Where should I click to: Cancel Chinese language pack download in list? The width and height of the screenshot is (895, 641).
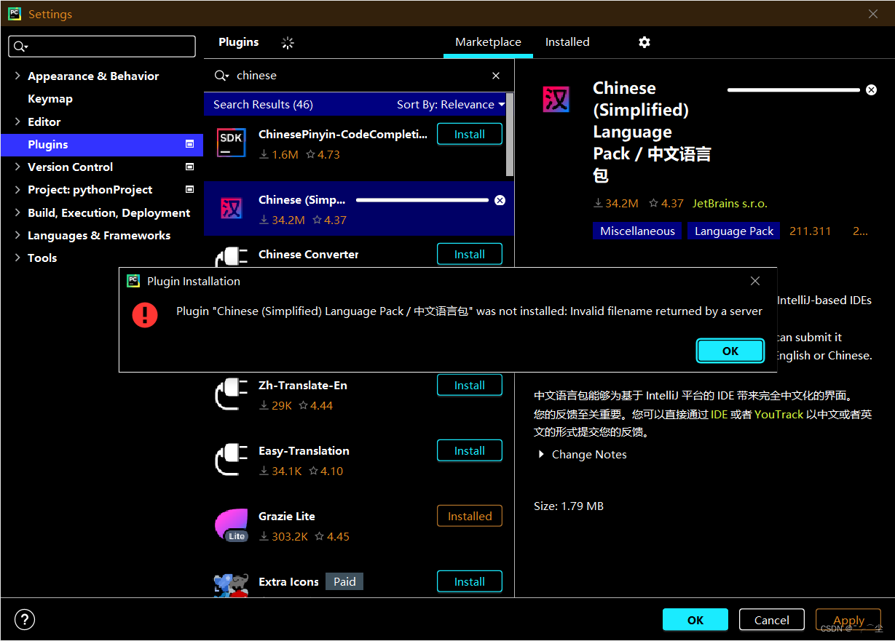[x=500, y=200]
